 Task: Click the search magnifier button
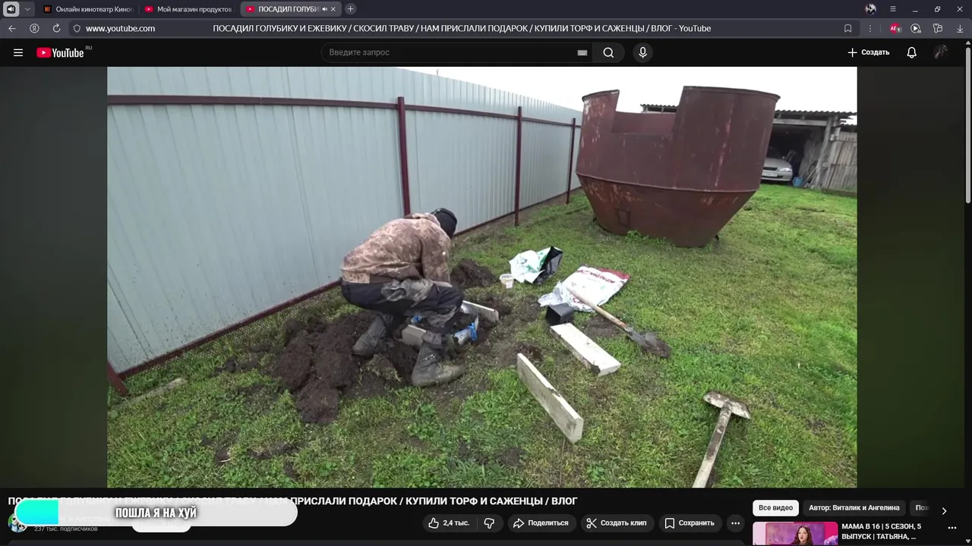point(608,52)
